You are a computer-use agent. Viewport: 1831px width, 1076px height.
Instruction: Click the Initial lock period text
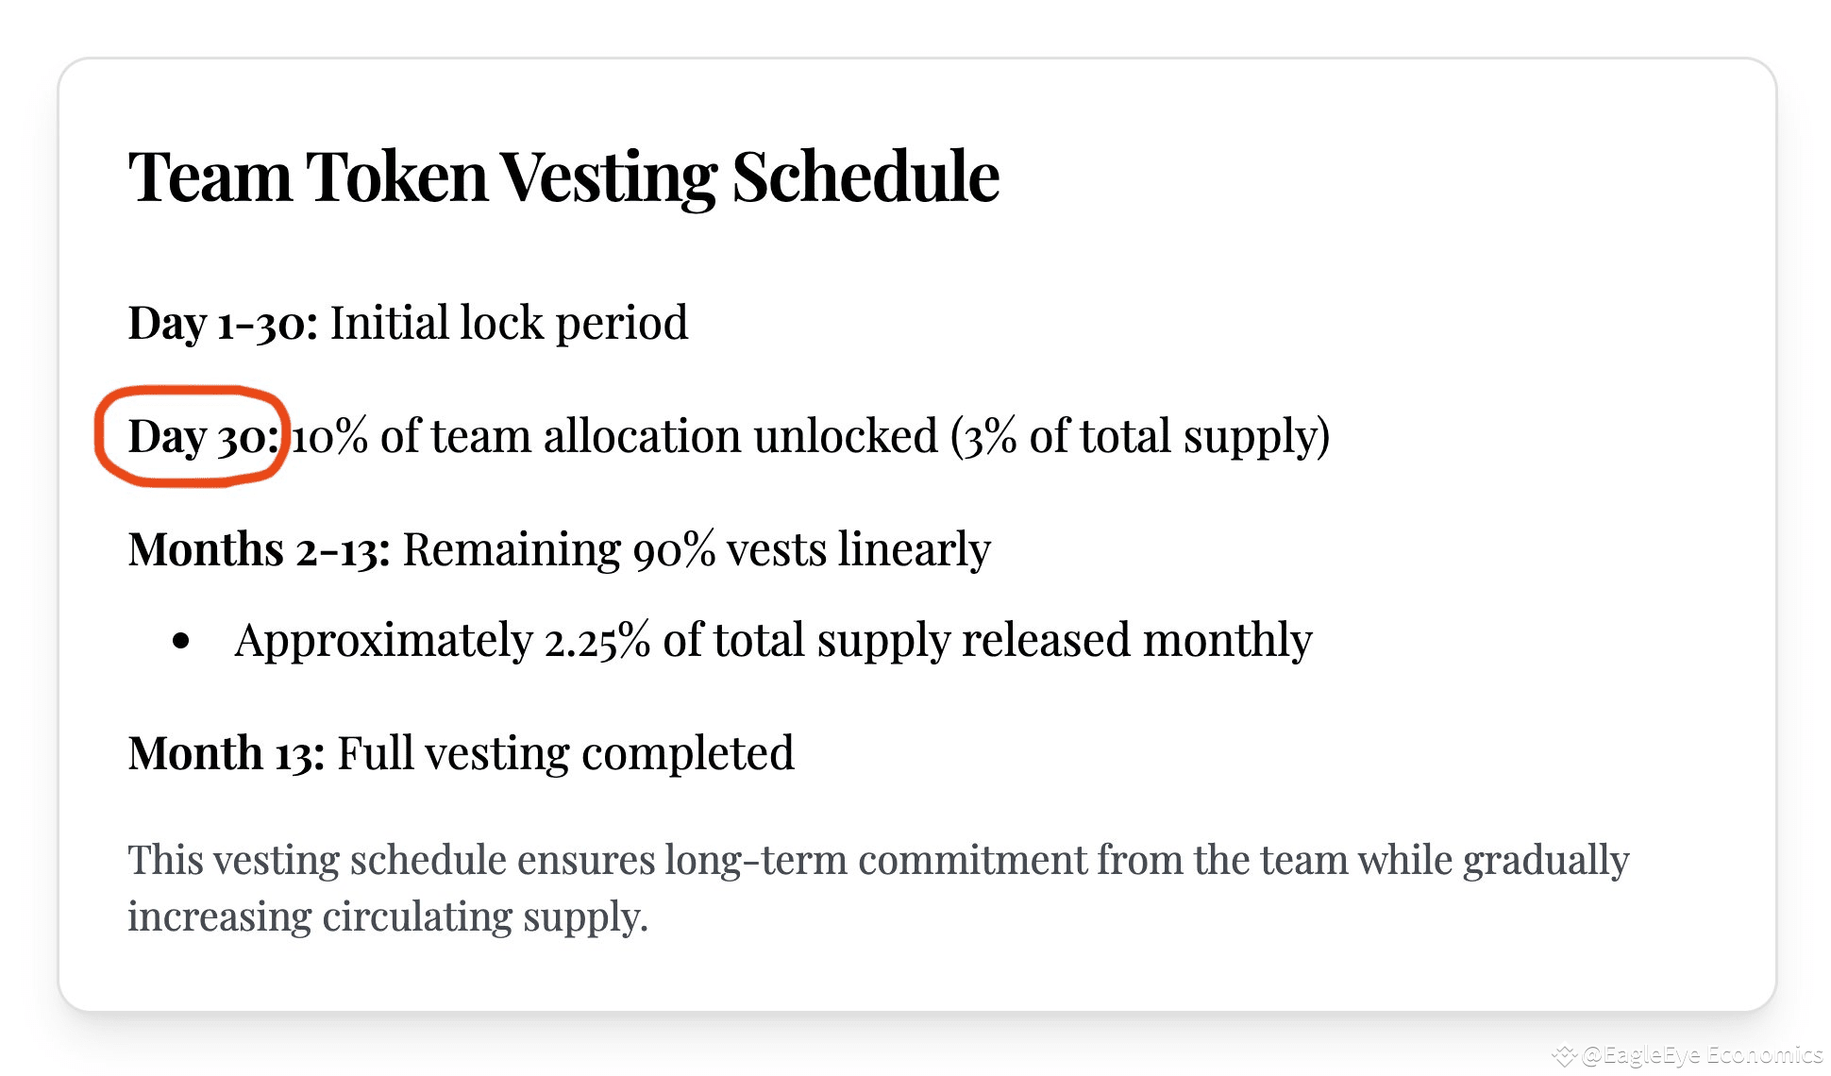click(x=509, y=323)
